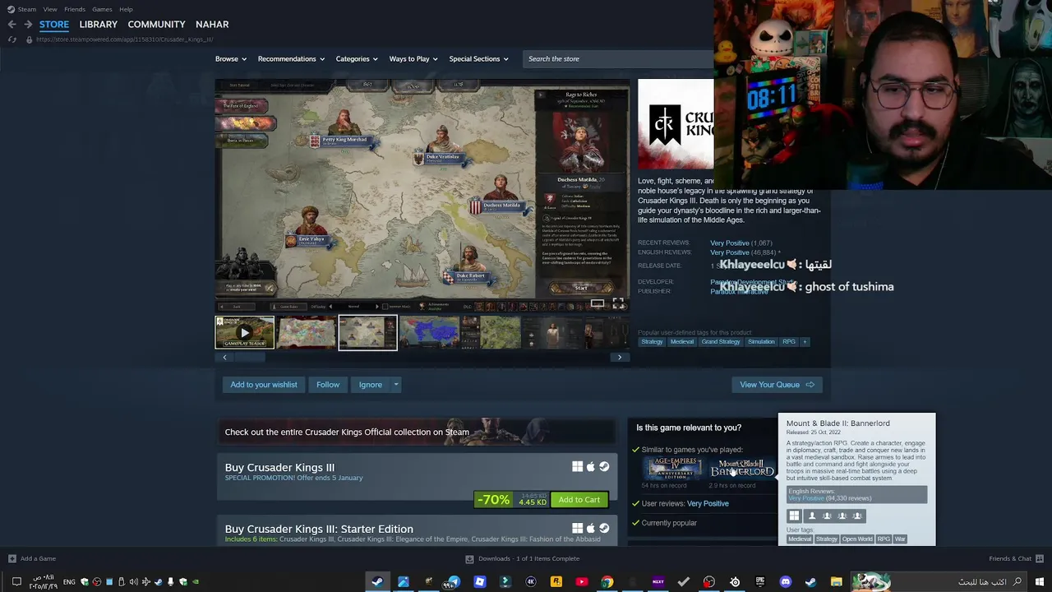Screen dimensions: 1052x592
Task: Open File Explorer from the taskbar
Action: [x=836, y=581]
